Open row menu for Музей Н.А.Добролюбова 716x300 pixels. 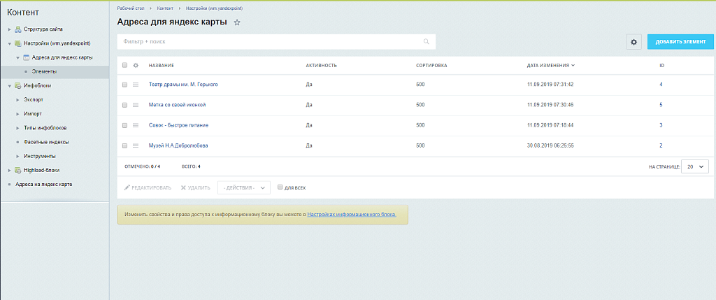pos(136,145)
